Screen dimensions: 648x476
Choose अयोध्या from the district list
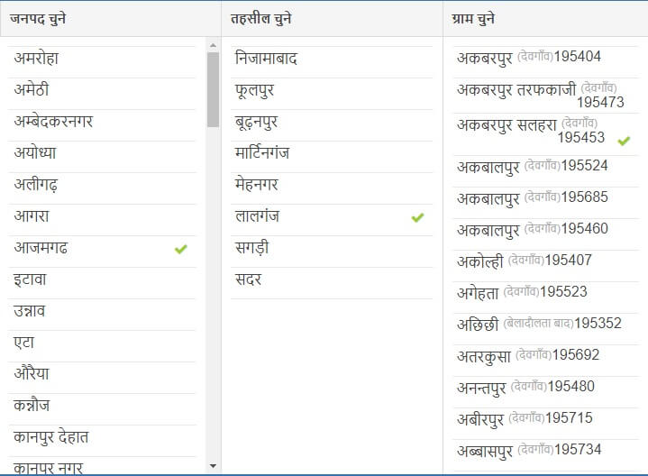coord(102,157)
